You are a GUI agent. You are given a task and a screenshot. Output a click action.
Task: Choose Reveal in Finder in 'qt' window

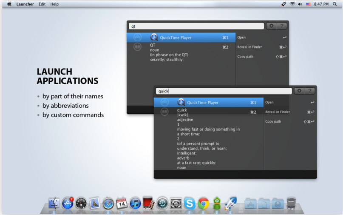(262, 47)
